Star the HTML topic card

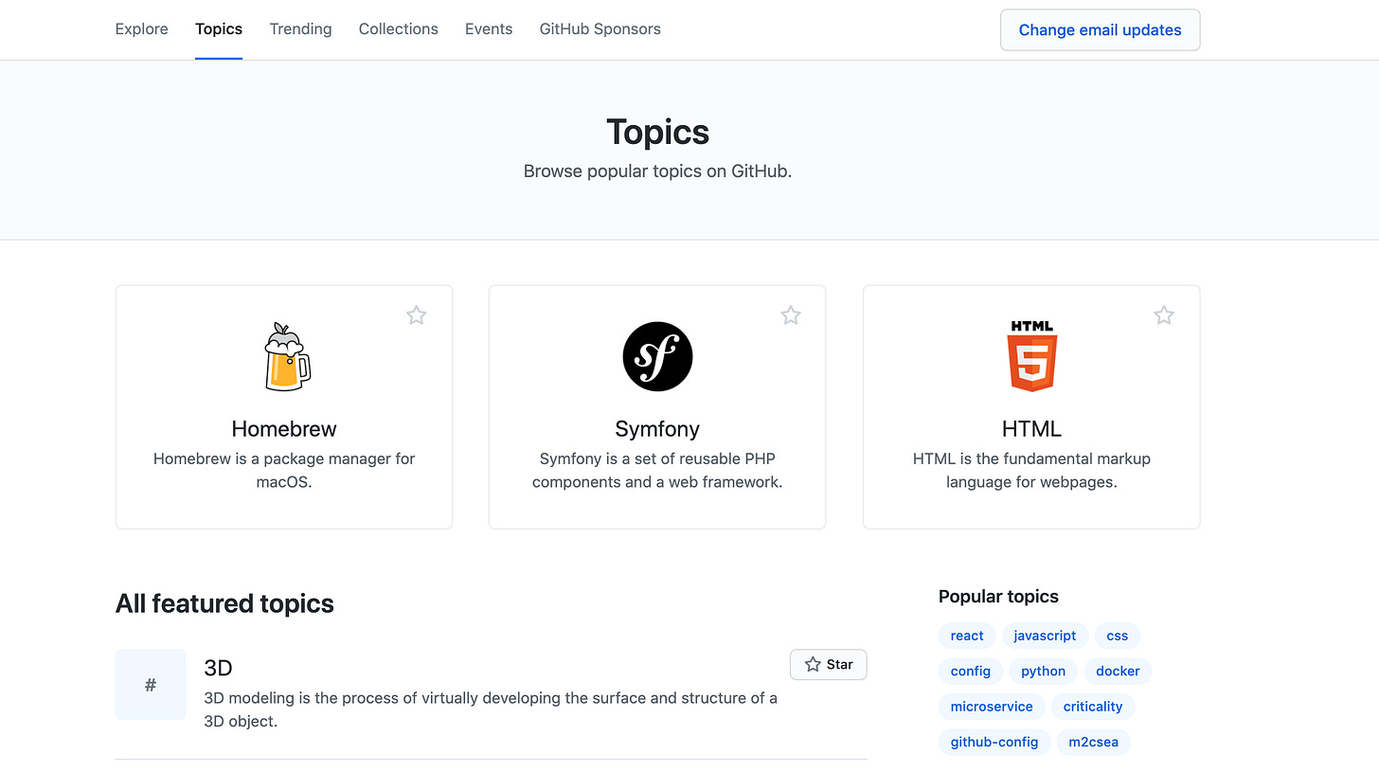click(1164, 315)
